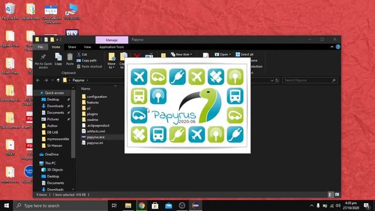Open the DB LAB folder in sidebar
This screenshot has width=375, height=211.
coord(52,132)
